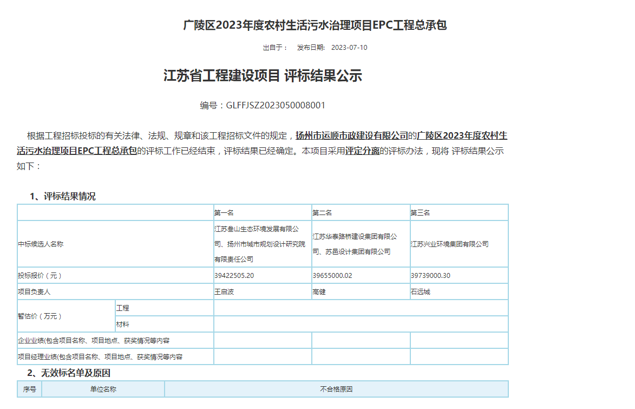Click the 材料 sub-row label
Image resolution: width=635 pixels, height=409 pixels.
click(x=123, y=324)
